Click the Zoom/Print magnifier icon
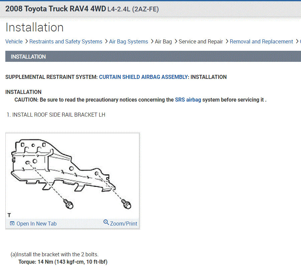The height and width of the screenshot is (266, 301). click(x=106, y=222)
